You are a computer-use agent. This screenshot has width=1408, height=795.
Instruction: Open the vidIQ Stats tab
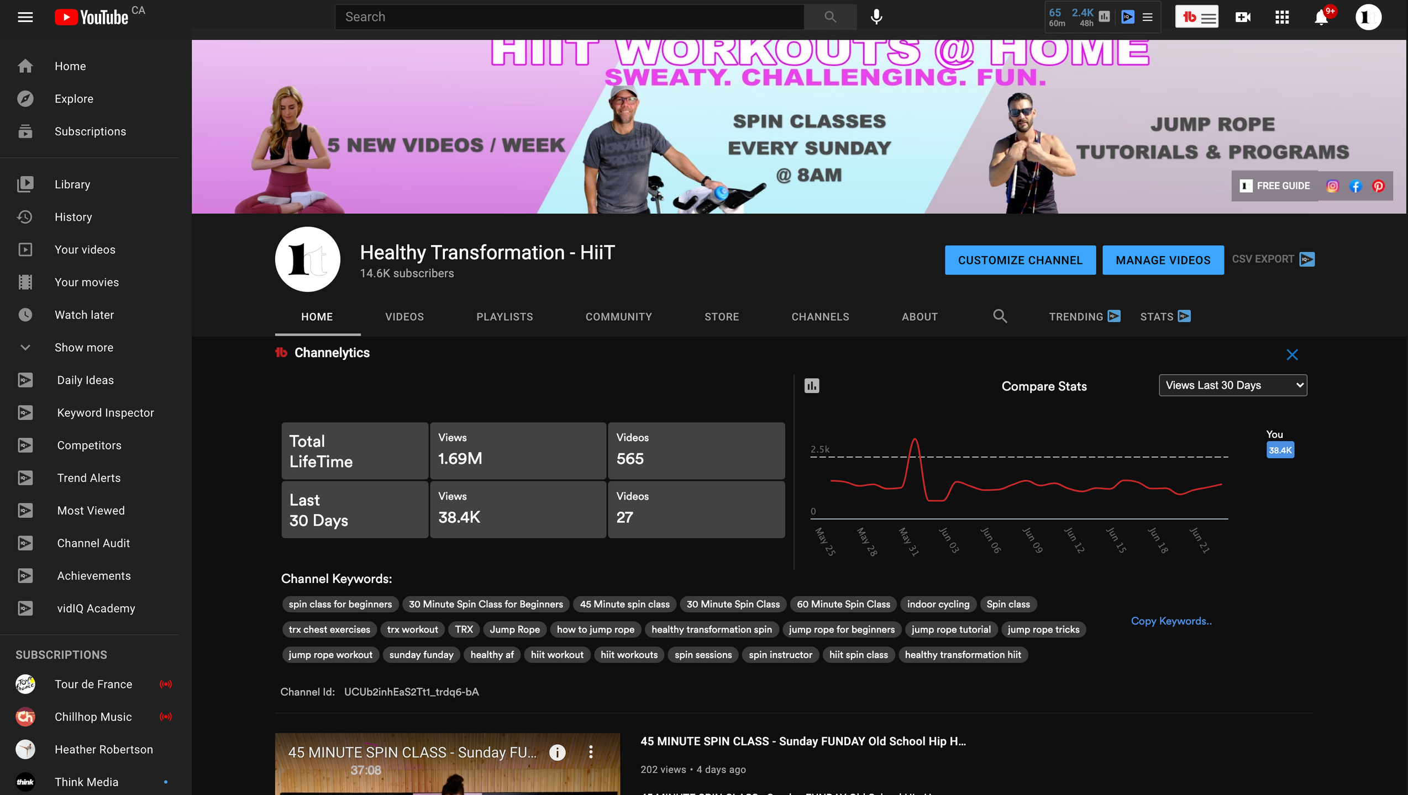coord(1165,316)
